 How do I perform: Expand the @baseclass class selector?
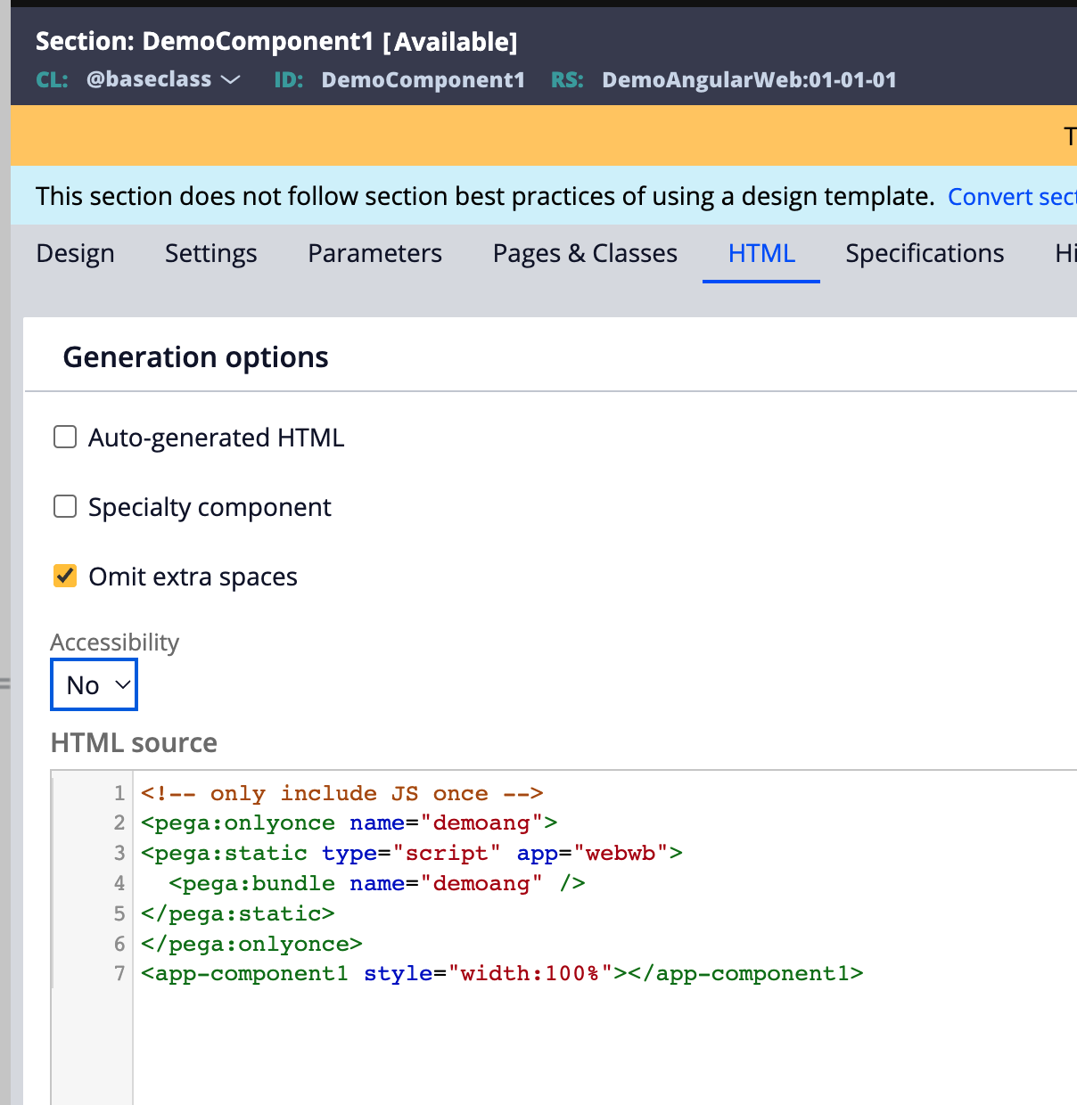(x=232, y=79)
